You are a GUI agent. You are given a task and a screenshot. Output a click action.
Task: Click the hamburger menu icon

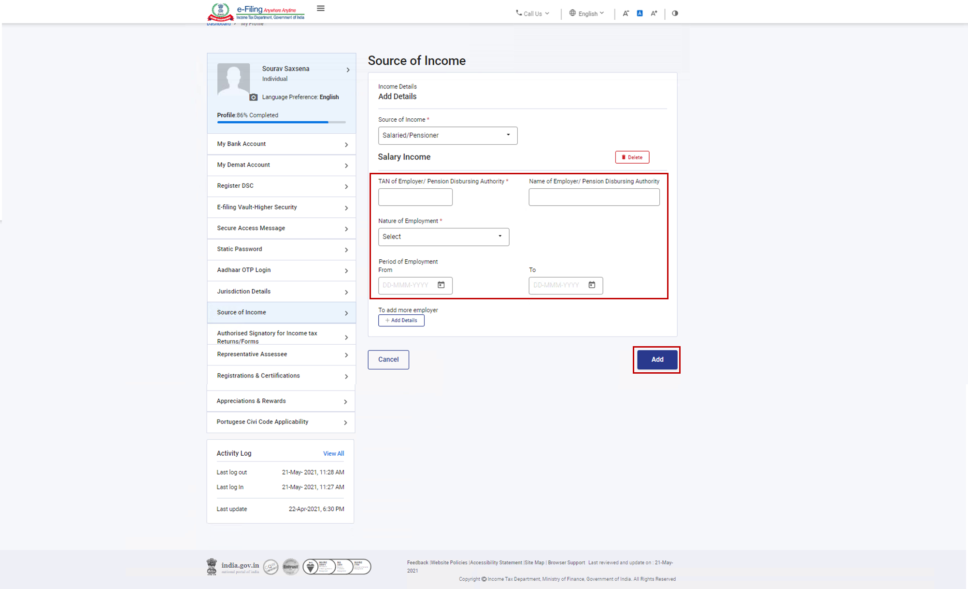[x=320, y=8]
